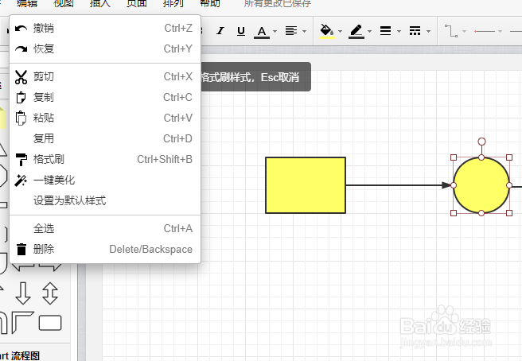Open text alignment dropdown arrow
The image size is (522, 361).
tap(304, 31)
